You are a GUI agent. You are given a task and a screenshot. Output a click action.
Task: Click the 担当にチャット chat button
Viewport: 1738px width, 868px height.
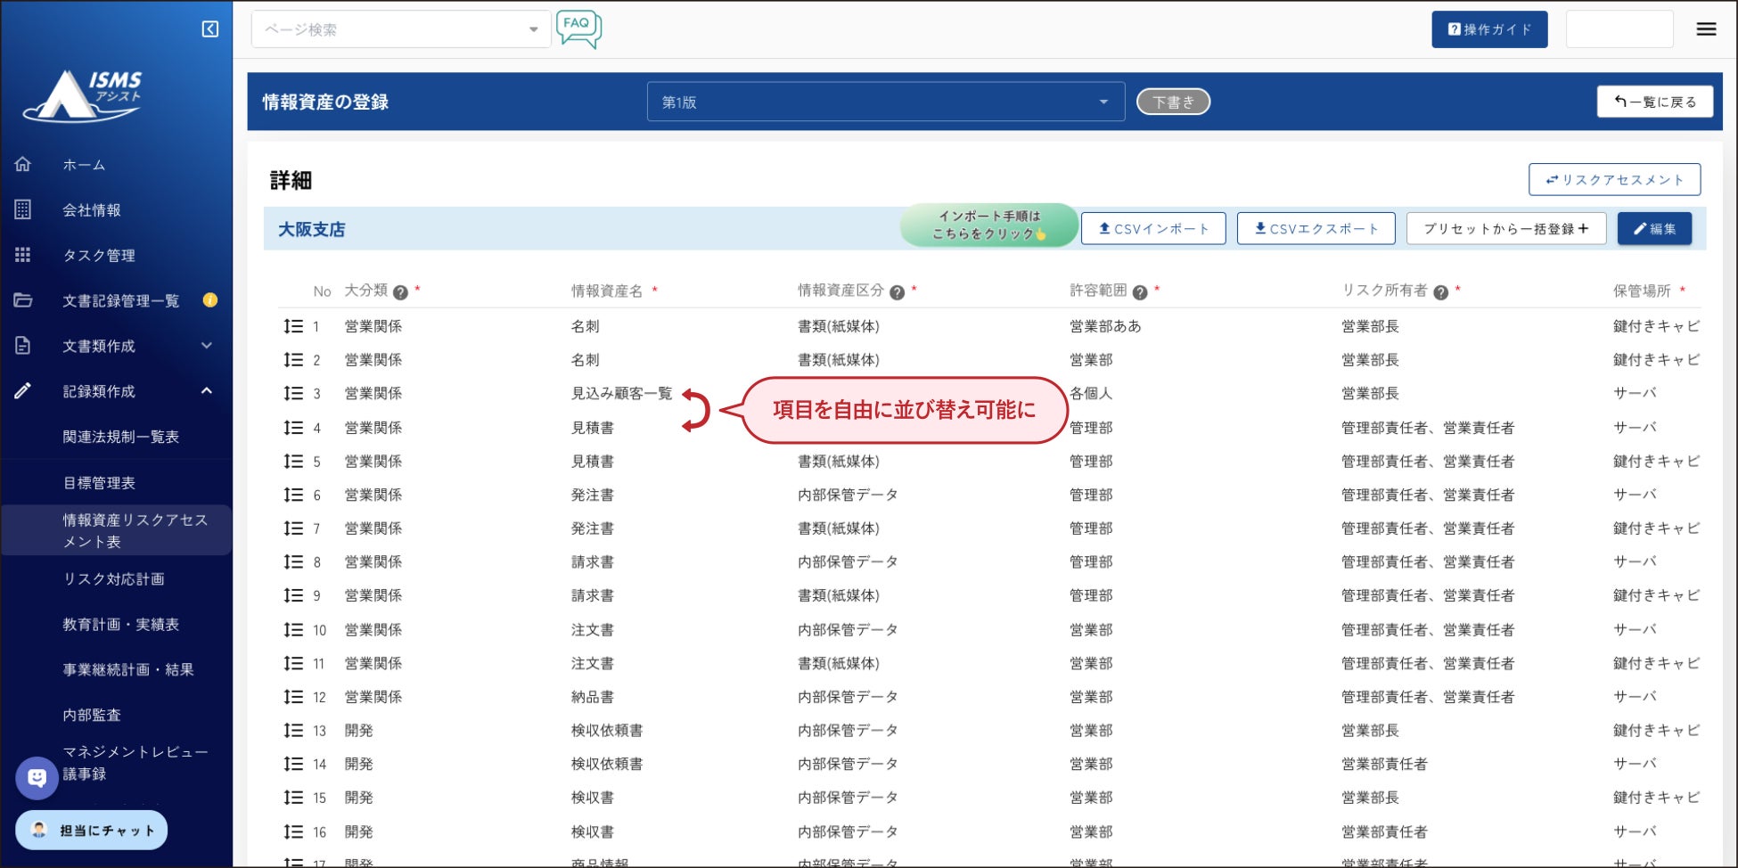(x=91, y=831)
